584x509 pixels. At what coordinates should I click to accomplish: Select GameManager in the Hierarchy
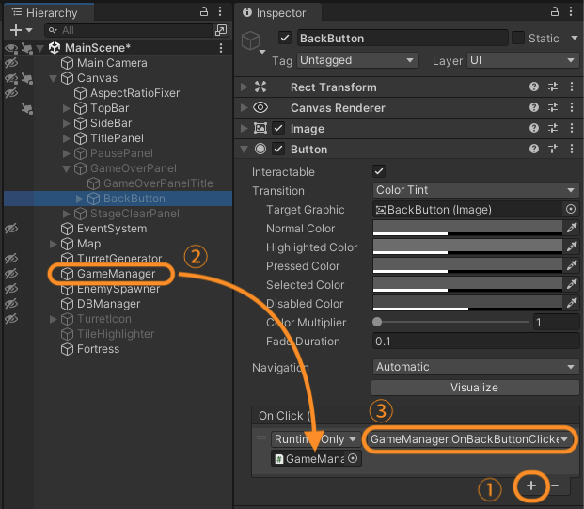point(117,274)
